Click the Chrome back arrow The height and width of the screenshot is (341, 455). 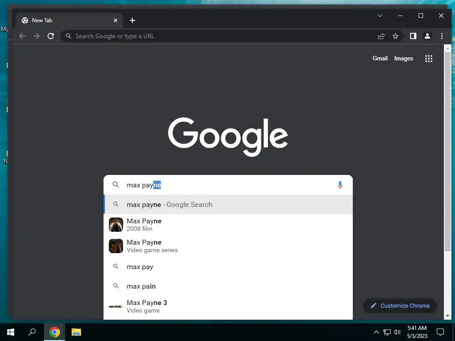22,36
